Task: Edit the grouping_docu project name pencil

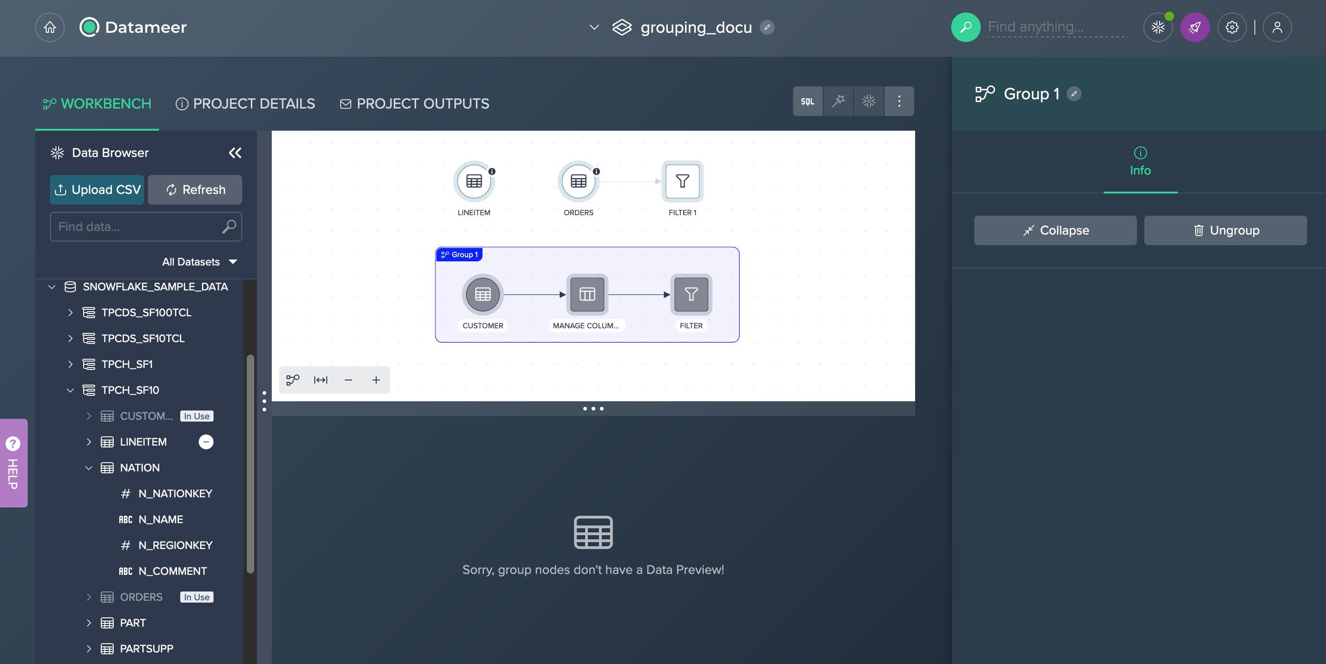Action: click(x=767, y=27)
